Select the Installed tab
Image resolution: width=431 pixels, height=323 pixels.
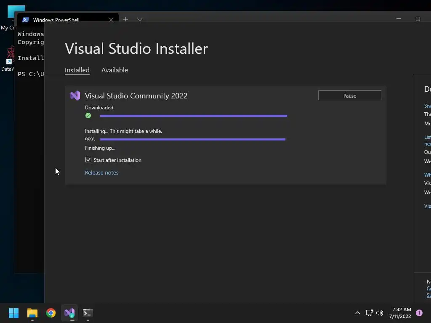click(77, 70)
